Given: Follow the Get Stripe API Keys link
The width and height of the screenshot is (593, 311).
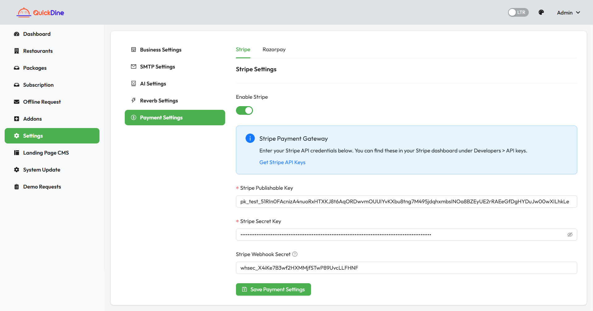Looking at the screenshot, I should tap(282, 162).
